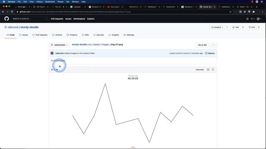Switch to the Wiki tab

85,35
